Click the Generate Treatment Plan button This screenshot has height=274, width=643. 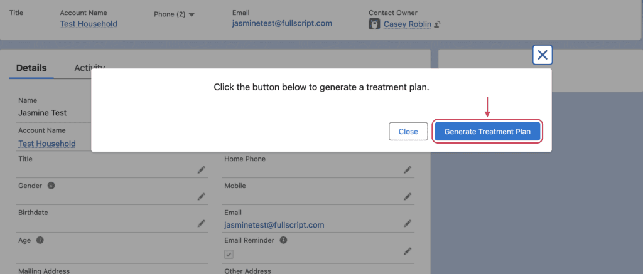(487, 132)
